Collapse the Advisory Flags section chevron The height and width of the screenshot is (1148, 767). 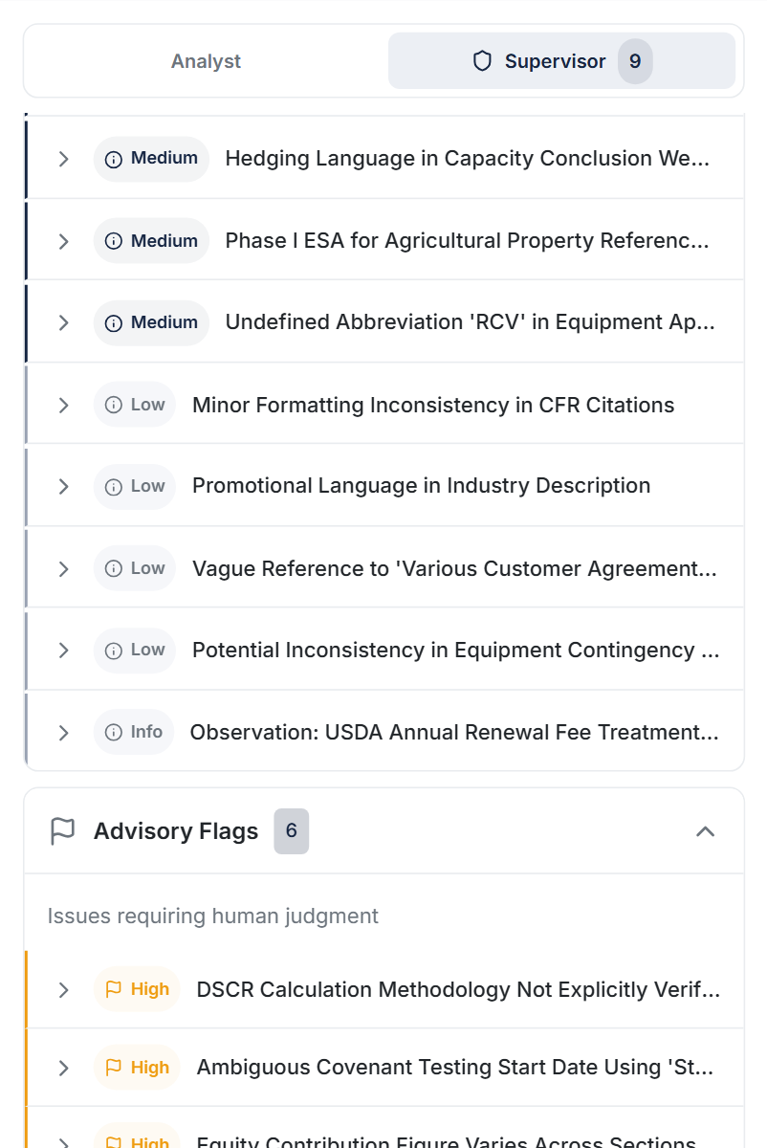(705, 831)
